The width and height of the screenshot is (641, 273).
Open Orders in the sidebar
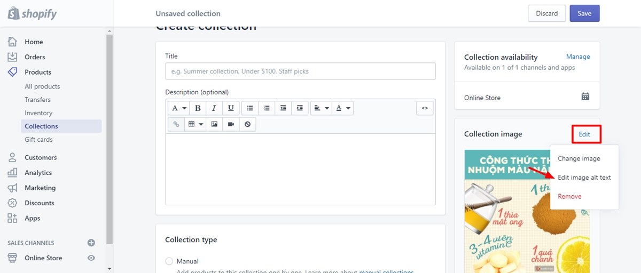[x=35, y=57]
